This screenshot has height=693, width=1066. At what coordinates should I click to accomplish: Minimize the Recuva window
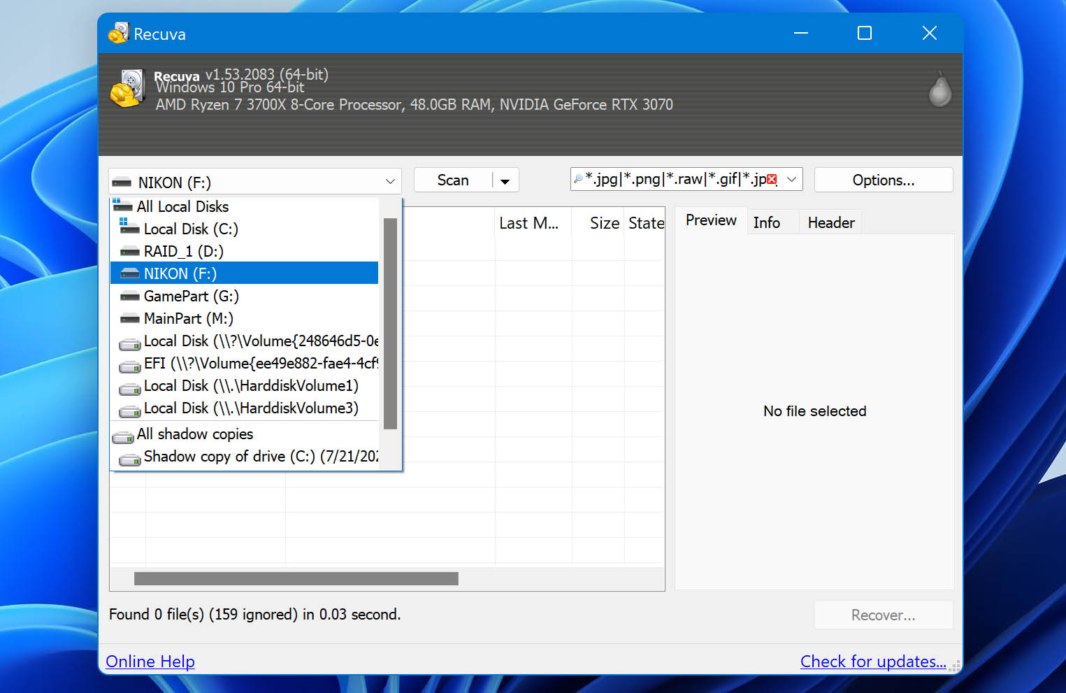[801, 33]
